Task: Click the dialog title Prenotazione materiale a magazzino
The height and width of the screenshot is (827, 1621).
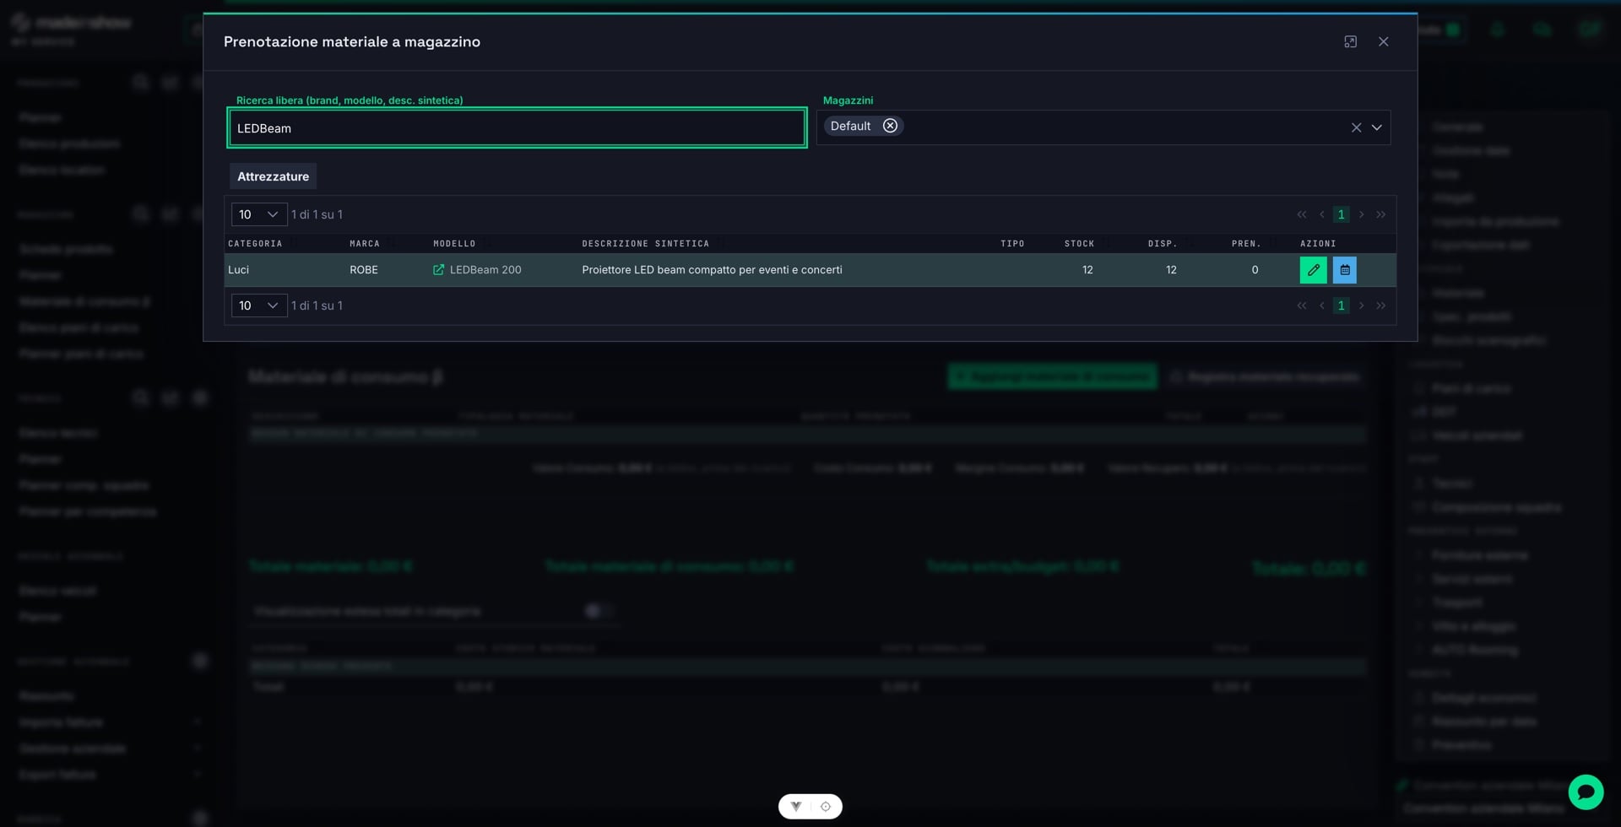Action: click(352, 41)
